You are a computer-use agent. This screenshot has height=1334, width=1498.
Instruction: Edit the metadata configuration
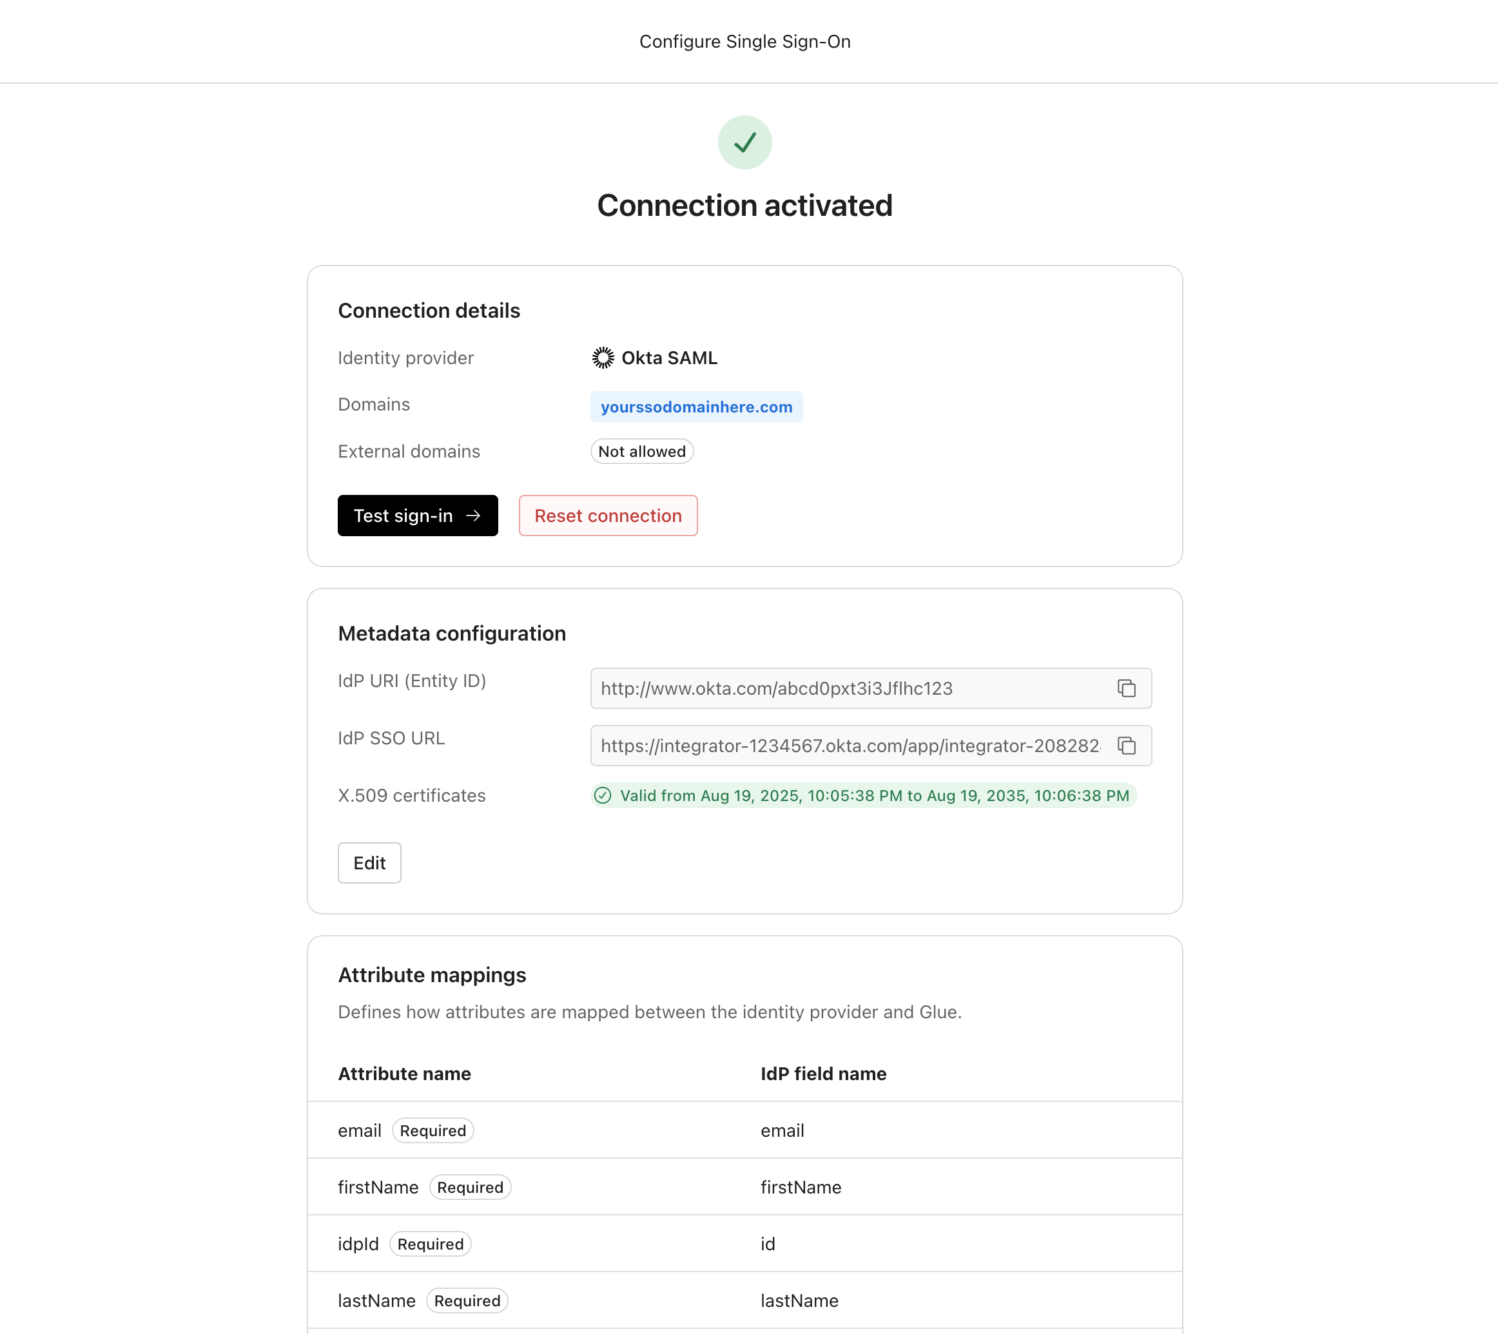coord(369,863)
